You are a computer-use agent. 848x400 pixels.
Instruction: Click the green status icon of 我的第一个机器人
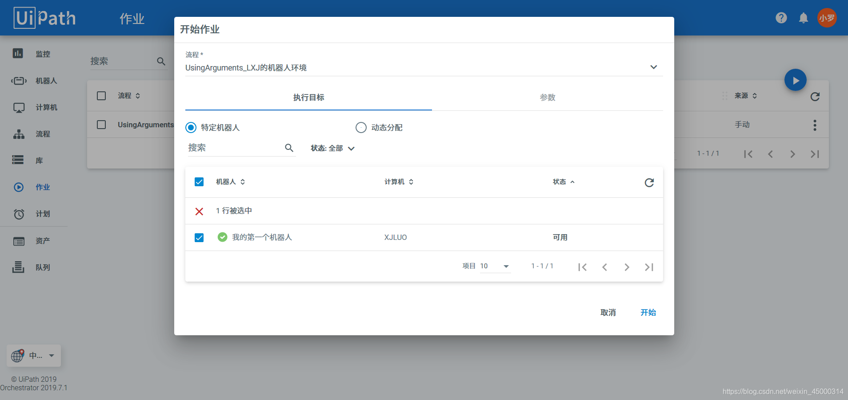pos(222,237)
